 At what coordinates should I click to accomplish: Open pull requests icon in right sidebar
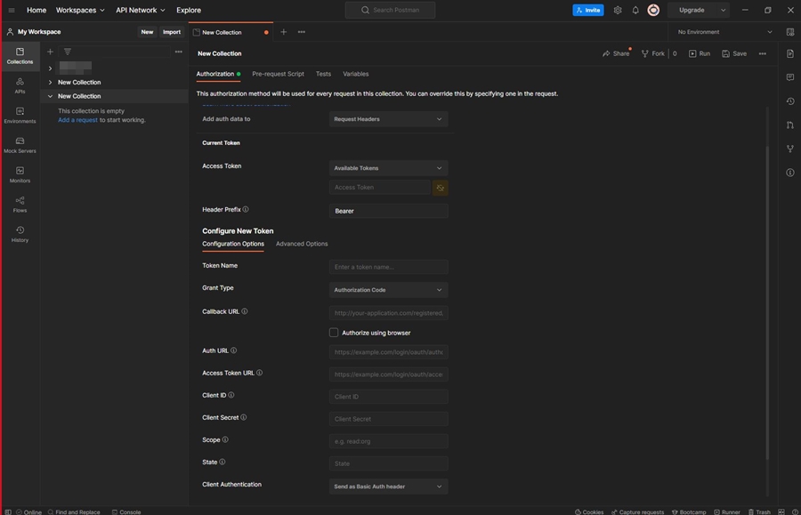[x=790, y=125]
